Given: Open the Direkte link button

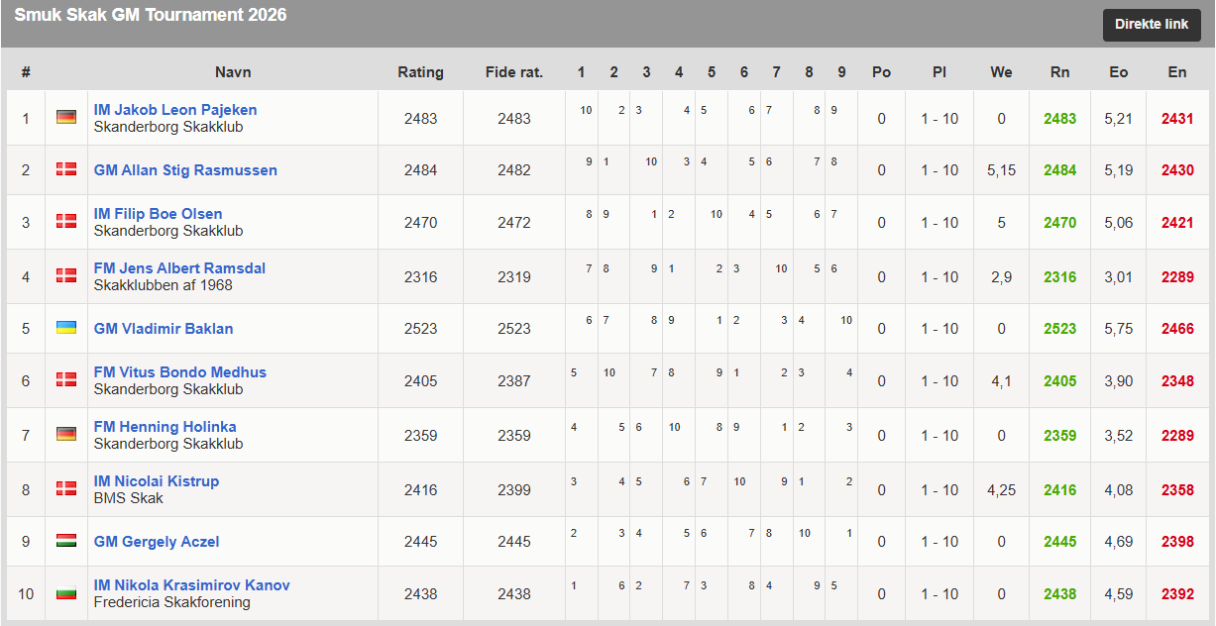Looking at the screenshot, I should [1152, 25].
